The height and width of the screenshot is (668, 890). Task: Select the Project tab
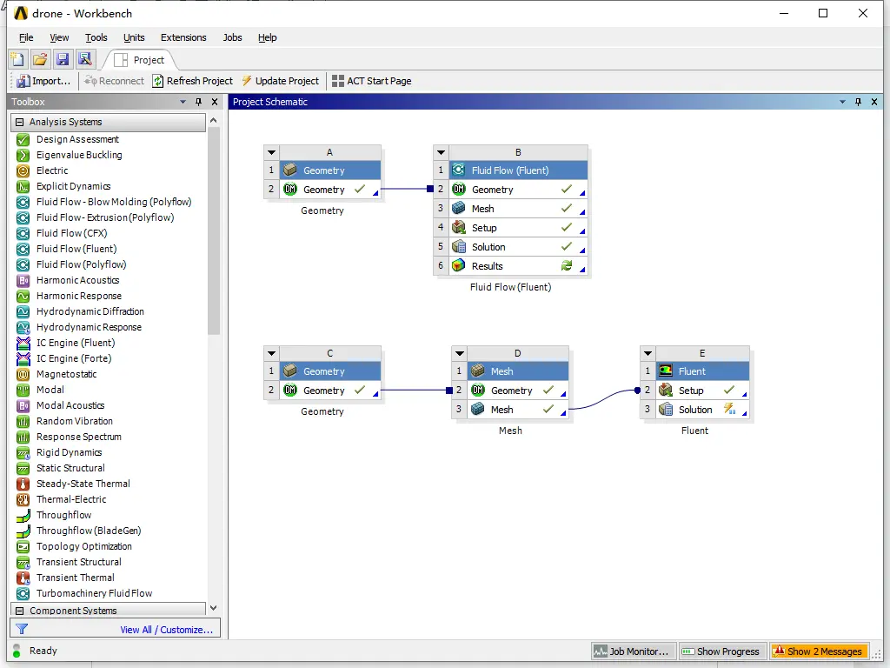point(140,60)
